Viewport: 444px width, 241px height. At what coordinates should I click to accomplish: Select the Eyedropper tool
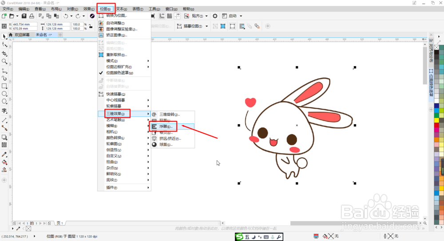(4, 154)
